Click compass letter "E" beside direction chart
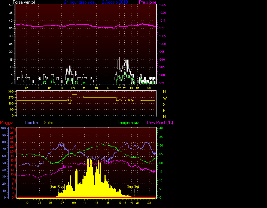 point(164,111)
